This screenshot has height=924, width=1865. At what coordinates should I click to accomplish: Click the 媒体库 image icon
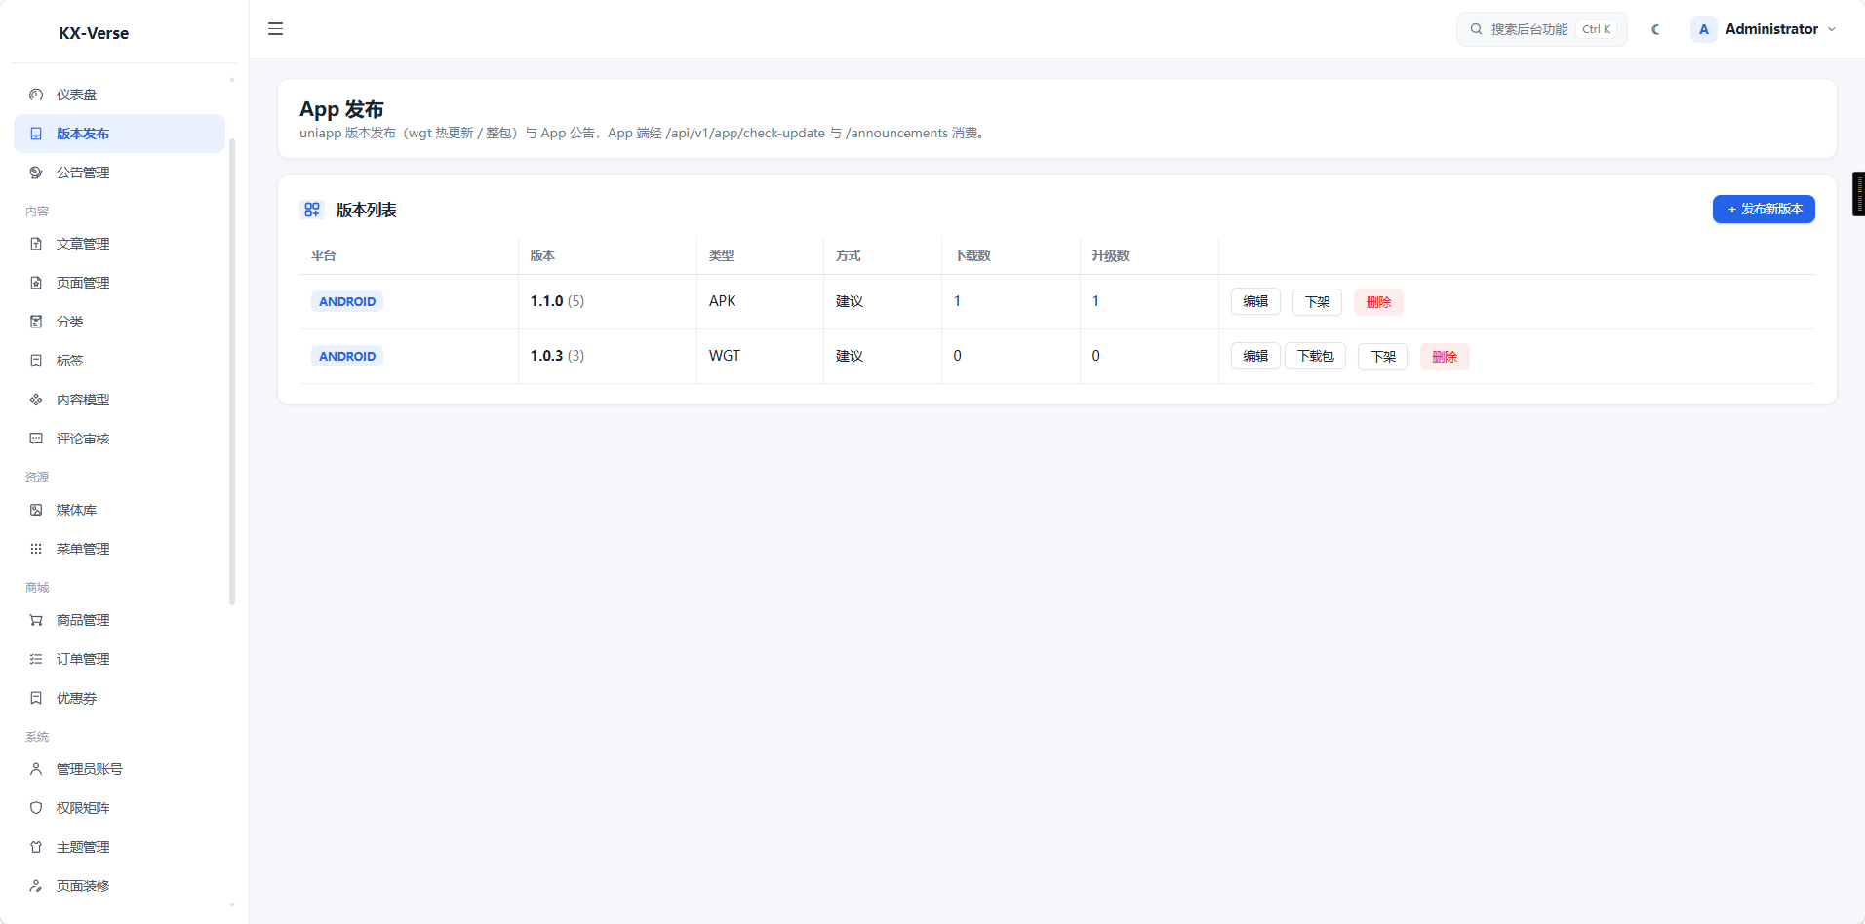tap(36, 510)
